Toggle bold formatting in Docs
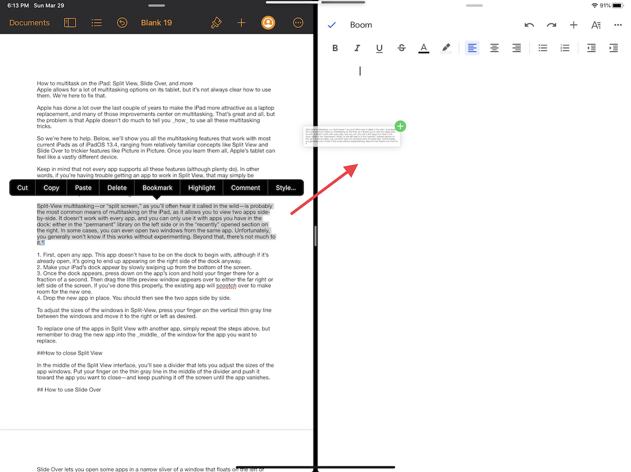The height and width of the screenshot is (472, 631). coord(335,48)
